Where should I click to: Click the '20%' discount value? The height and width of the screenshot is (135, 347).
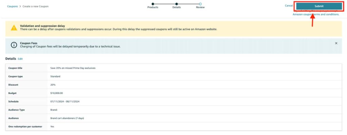click(53, 85)
